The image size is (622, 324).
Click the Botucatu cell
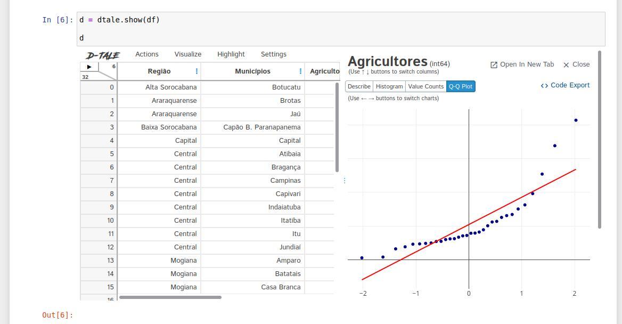(252, 87)
